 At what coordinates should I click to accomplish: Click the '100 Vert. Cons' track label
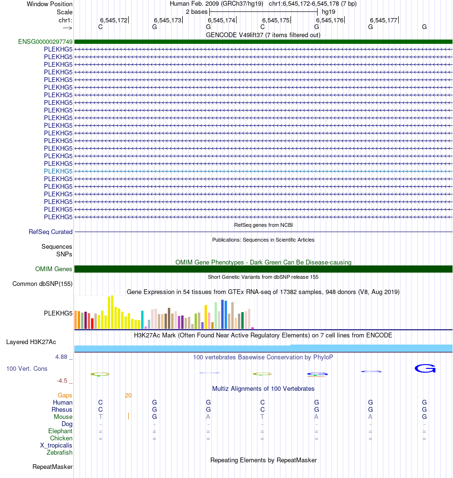(x=27, y=369)
